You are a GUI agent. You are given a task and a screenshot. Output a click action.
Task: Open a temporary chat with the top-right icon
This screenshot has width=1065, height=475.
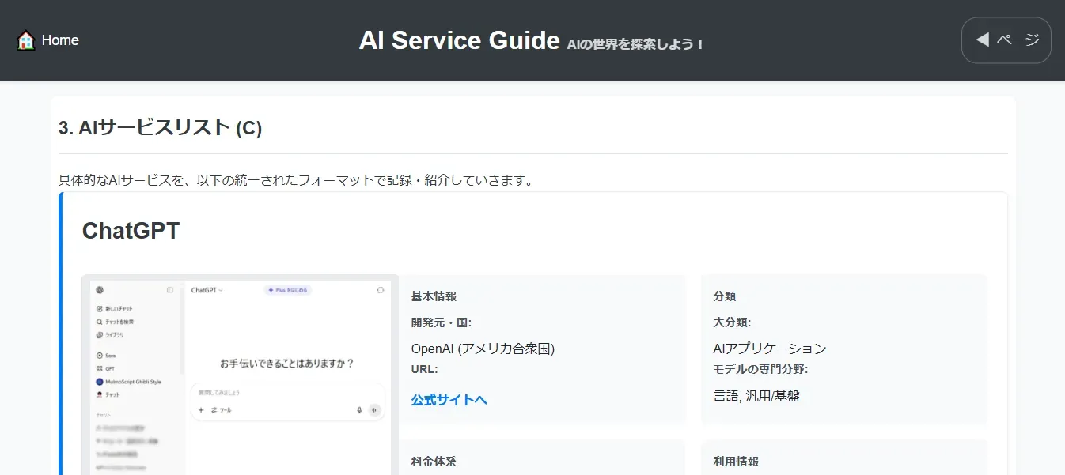(379, 291)
